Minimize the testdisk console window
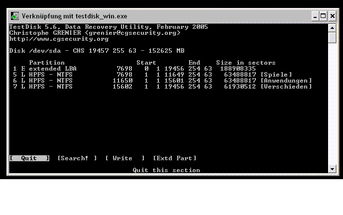 click(x=315, y=16)
